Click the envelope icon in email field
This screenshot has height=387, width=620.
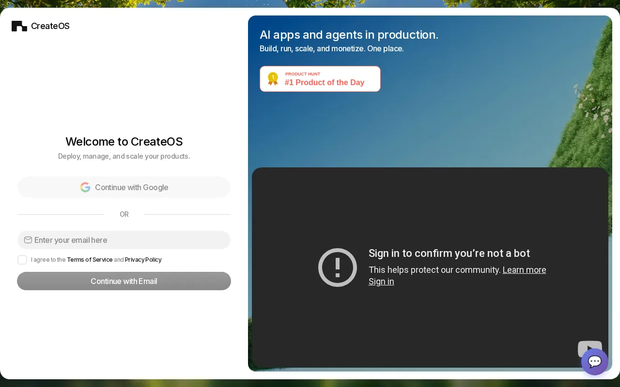point(28,240)
